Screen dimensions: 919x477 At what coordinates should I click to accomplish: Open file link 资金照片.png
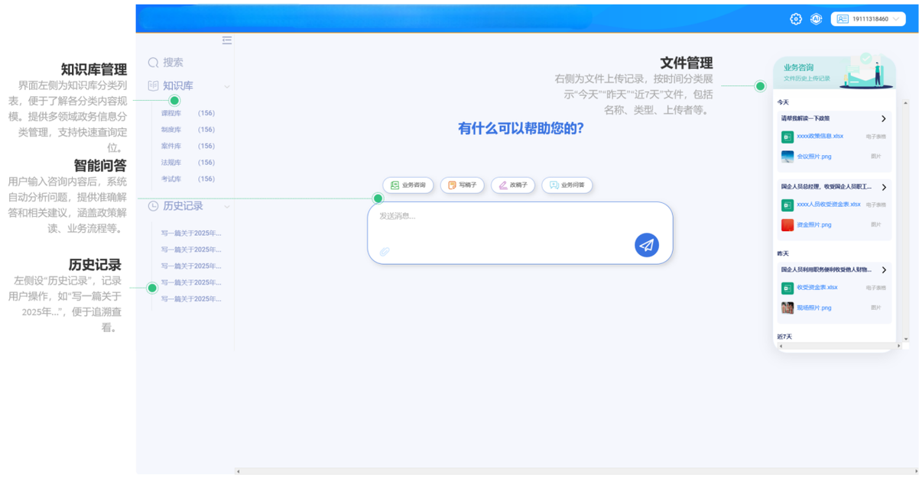coord(814,225)
